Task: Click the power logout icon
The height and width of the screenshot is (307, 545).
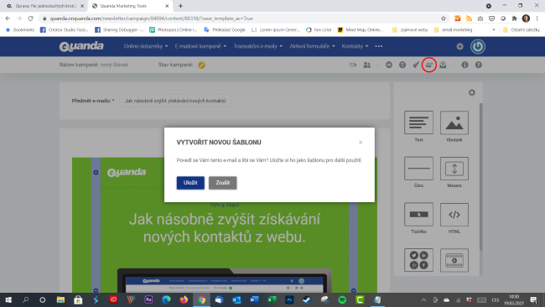Action: (478, 47)
